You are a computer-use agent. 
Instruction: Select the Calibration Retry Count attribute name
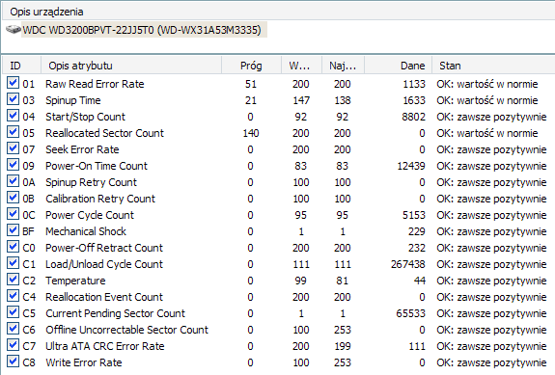pyautogui.click(x=100, y=199)
